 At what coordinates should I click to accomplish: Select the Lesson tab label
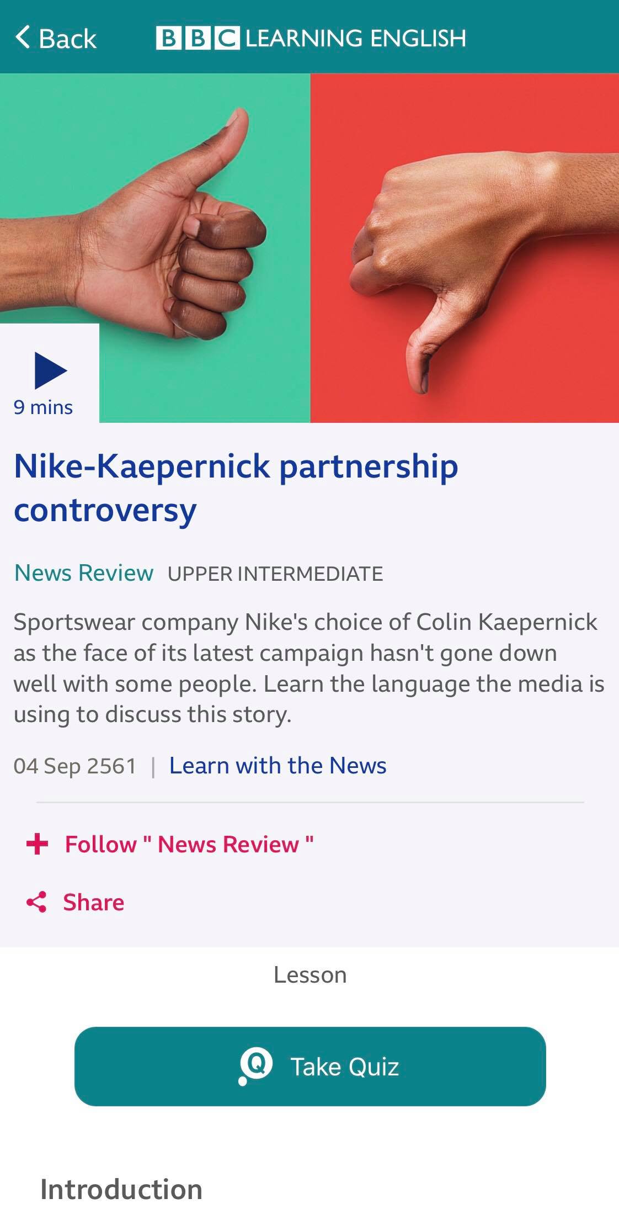pyautogui.click(x=310, y=975)
